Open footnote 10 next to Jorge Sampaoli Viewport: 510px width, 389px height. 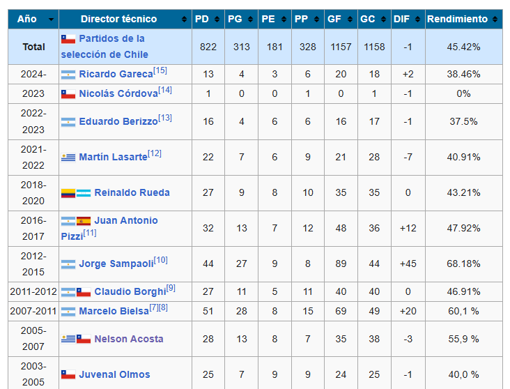click(160, 261)
